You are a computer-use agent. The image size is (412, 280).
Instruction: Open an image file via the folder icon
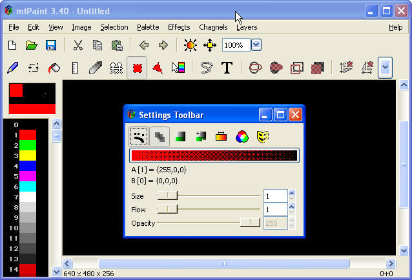click(32, 45)
